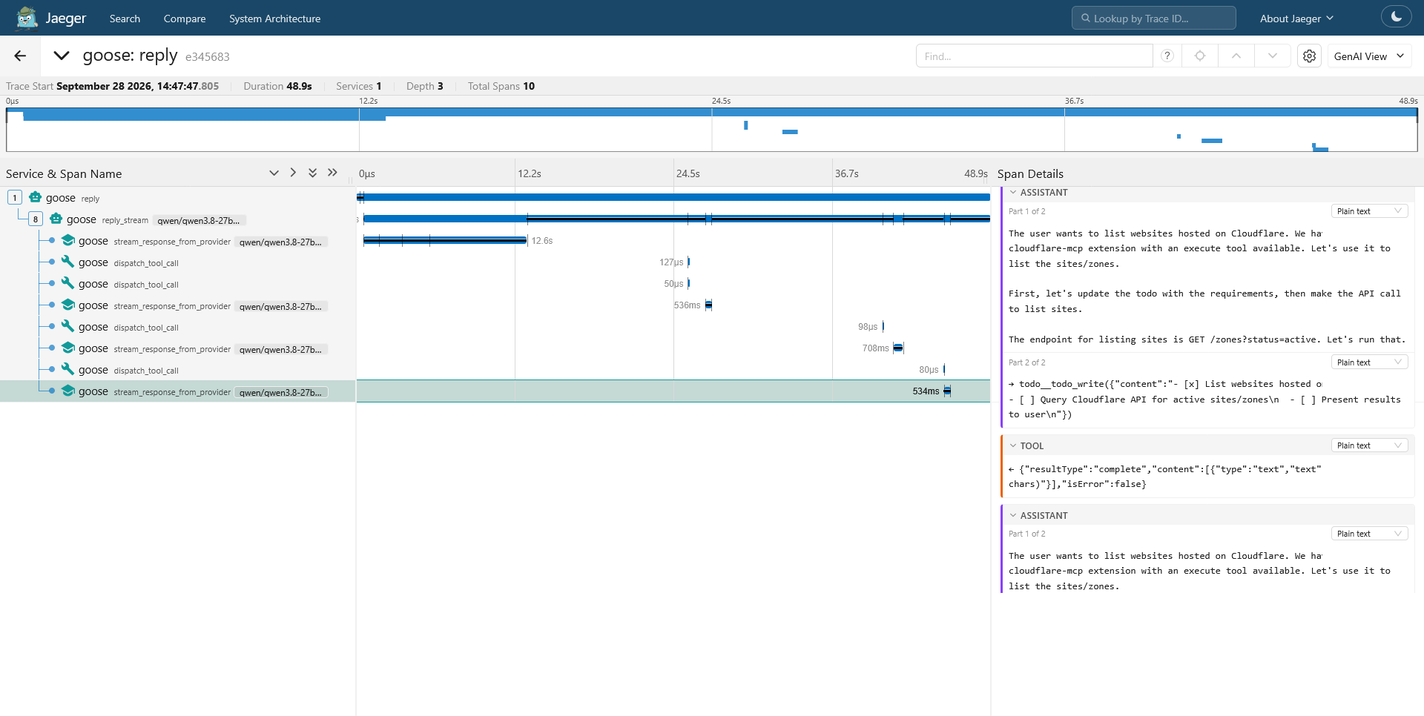Click the 12.6s span duration bar

445,240
